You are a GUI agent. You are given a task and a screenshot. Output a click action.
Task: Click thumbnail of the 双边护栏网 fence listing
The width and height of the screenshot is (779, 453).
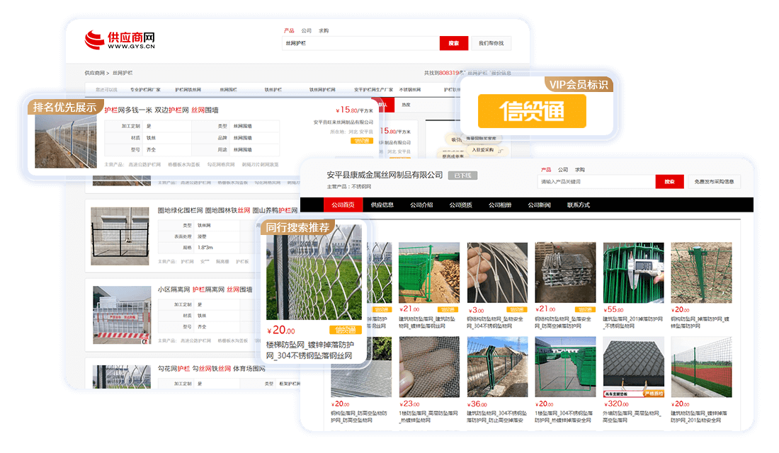click(x=66, y=141)
